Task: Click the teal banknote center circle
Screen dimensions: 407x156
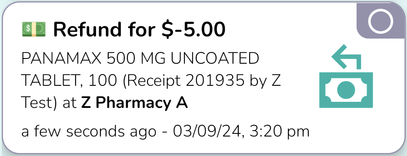Action: 346,90
